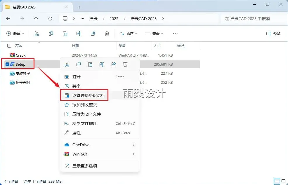This screenshot has height=185, width=288.
Task: Refresh the current folder
Action: point(50,19)
